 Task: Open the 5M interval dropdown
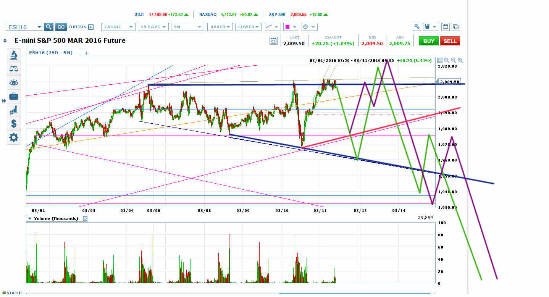(187, 27)
